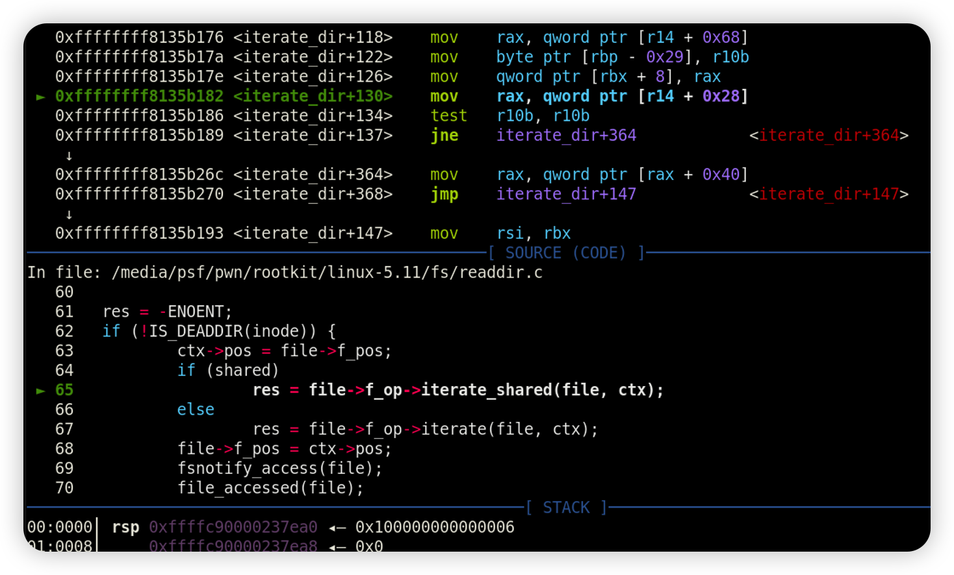The width and height of the screenshot is (954, 575).
Task: Click red jump target <iterate_dir+364>
Action: tap(829, 135)
